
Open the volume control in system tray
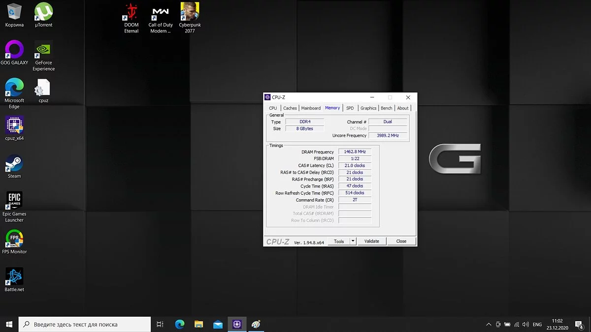tap(525, 325)
